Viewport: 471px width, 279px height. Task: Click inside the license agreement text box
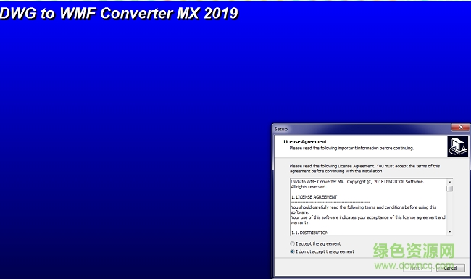coord(368,207)
